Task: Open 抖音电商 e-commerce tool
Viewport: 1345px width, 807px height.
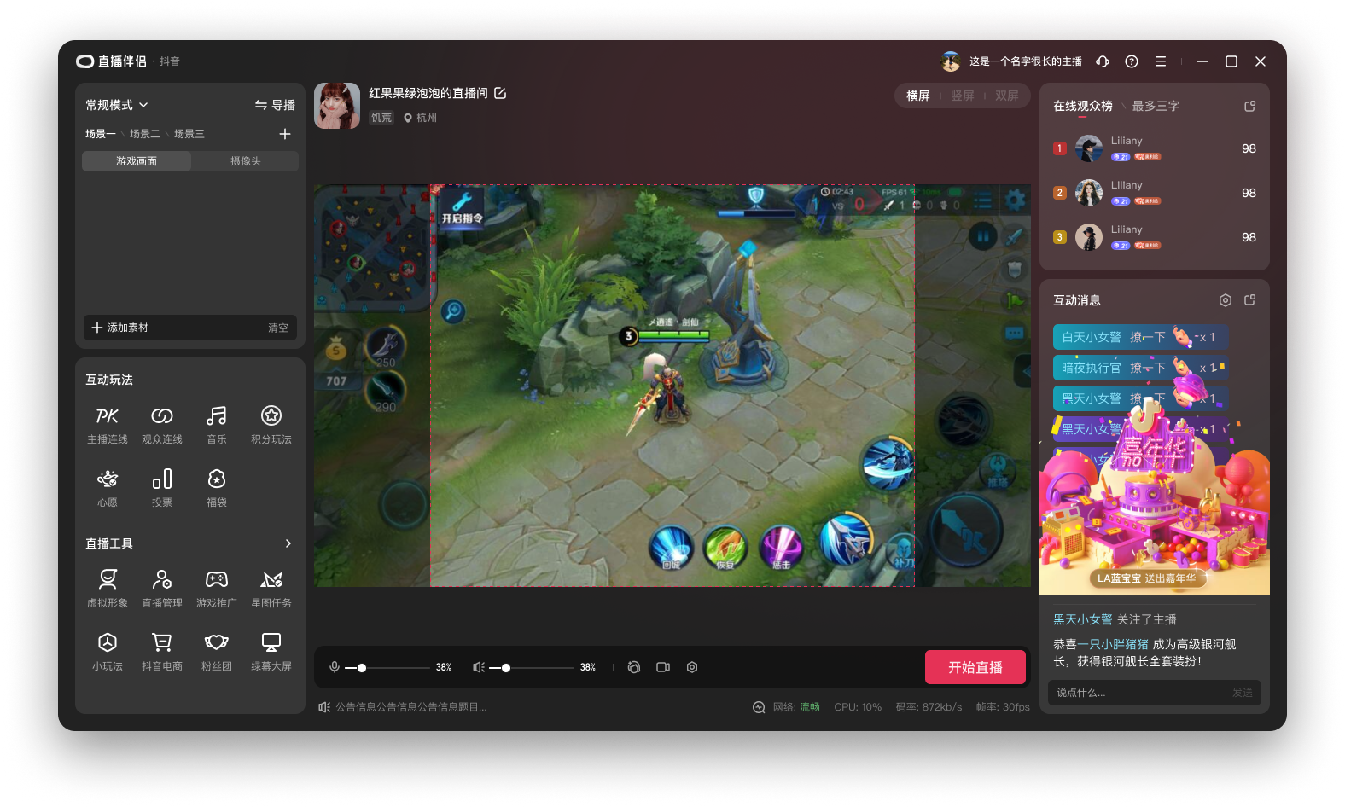Action: pyautogui.click(x=162, y=652)
